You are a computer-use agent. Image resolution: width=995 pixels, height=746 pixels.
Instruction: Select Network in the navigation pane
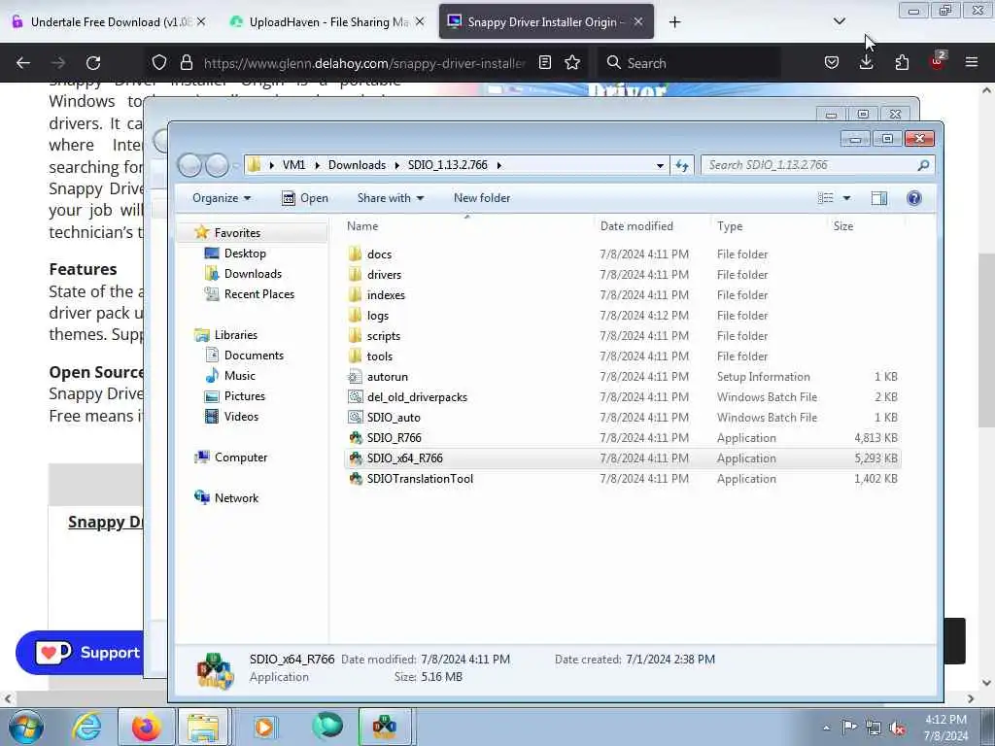tap(236, 498)
